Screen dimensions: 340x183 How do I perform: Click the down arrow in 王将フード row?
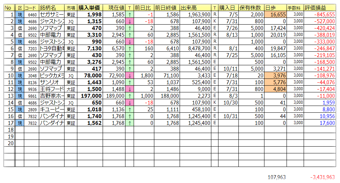(129, 89)
